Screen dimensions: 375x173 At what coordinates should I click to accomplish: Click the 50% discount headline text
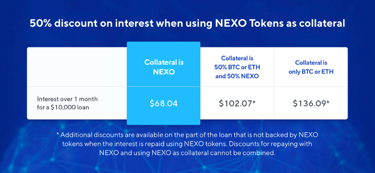tap(187, 24)
